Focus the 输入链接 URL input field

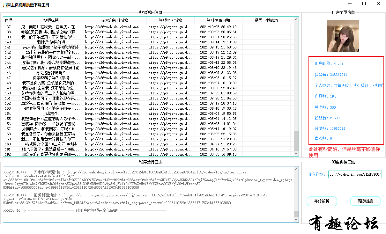(355, 174)
